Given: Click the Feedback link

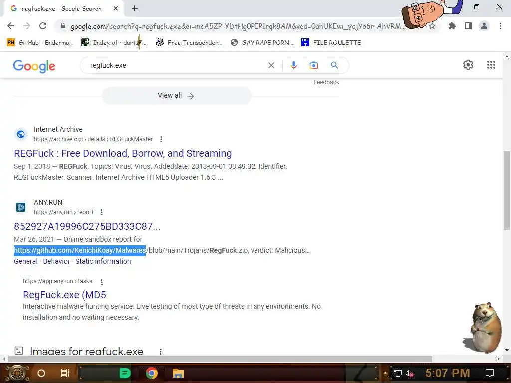Looking at the screenshot, I should (326, 82).
